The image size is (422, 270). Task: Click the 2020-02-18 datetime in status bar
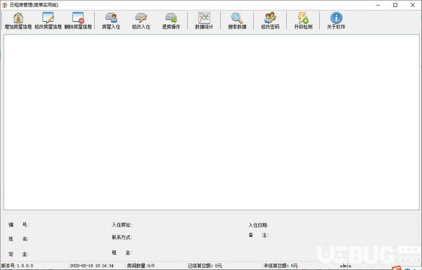tap(91, 266)
